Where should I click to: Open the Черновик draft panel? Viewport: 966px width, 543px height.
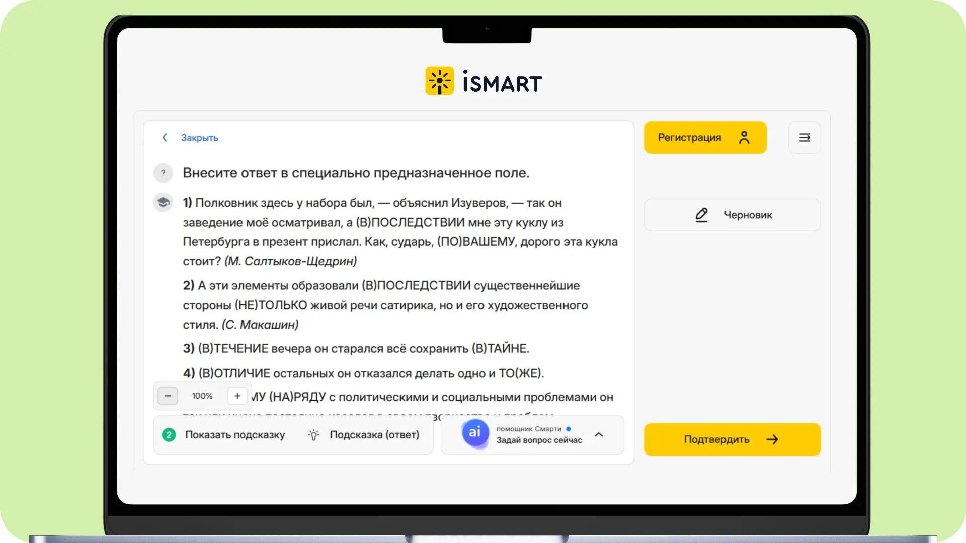coord(732,215)
